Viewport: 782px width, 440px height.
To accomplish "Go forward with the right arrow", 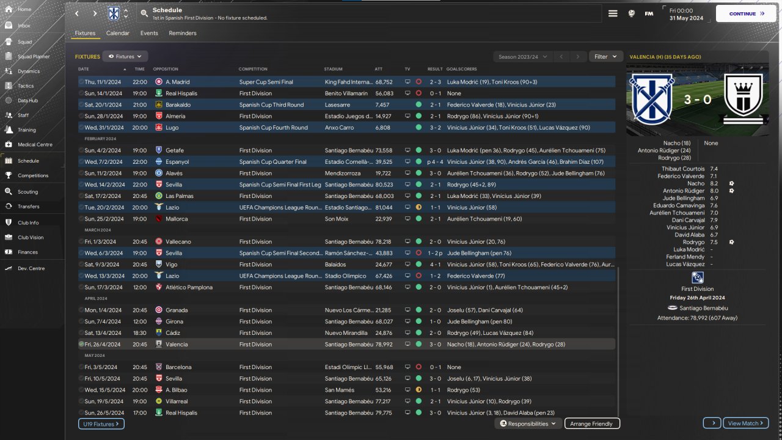I will [x=95, y=13].
